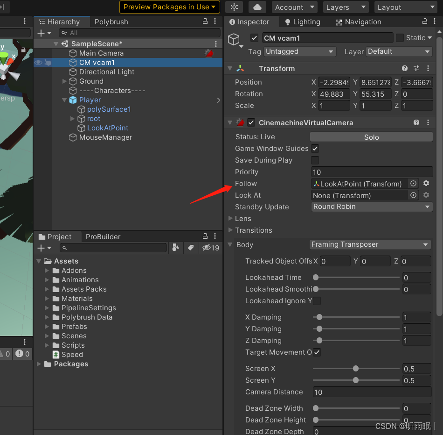This screenshot has height=435, width=443.
Task: Disable CinemachineVirtualCamera component checkbox
Action: (x=251, y=122)
